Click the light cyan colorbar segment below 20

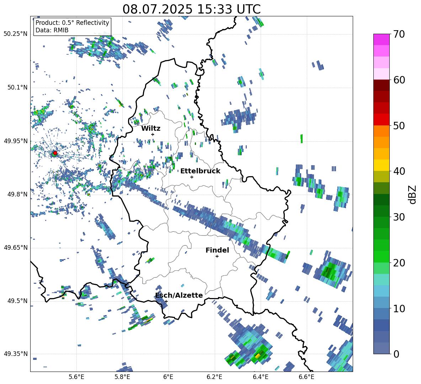point(381,280)
